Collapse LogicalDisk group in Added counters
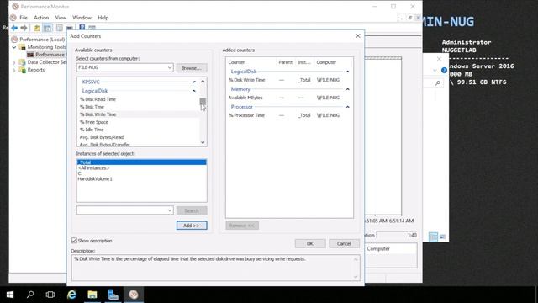 click(x=347, y=72)
